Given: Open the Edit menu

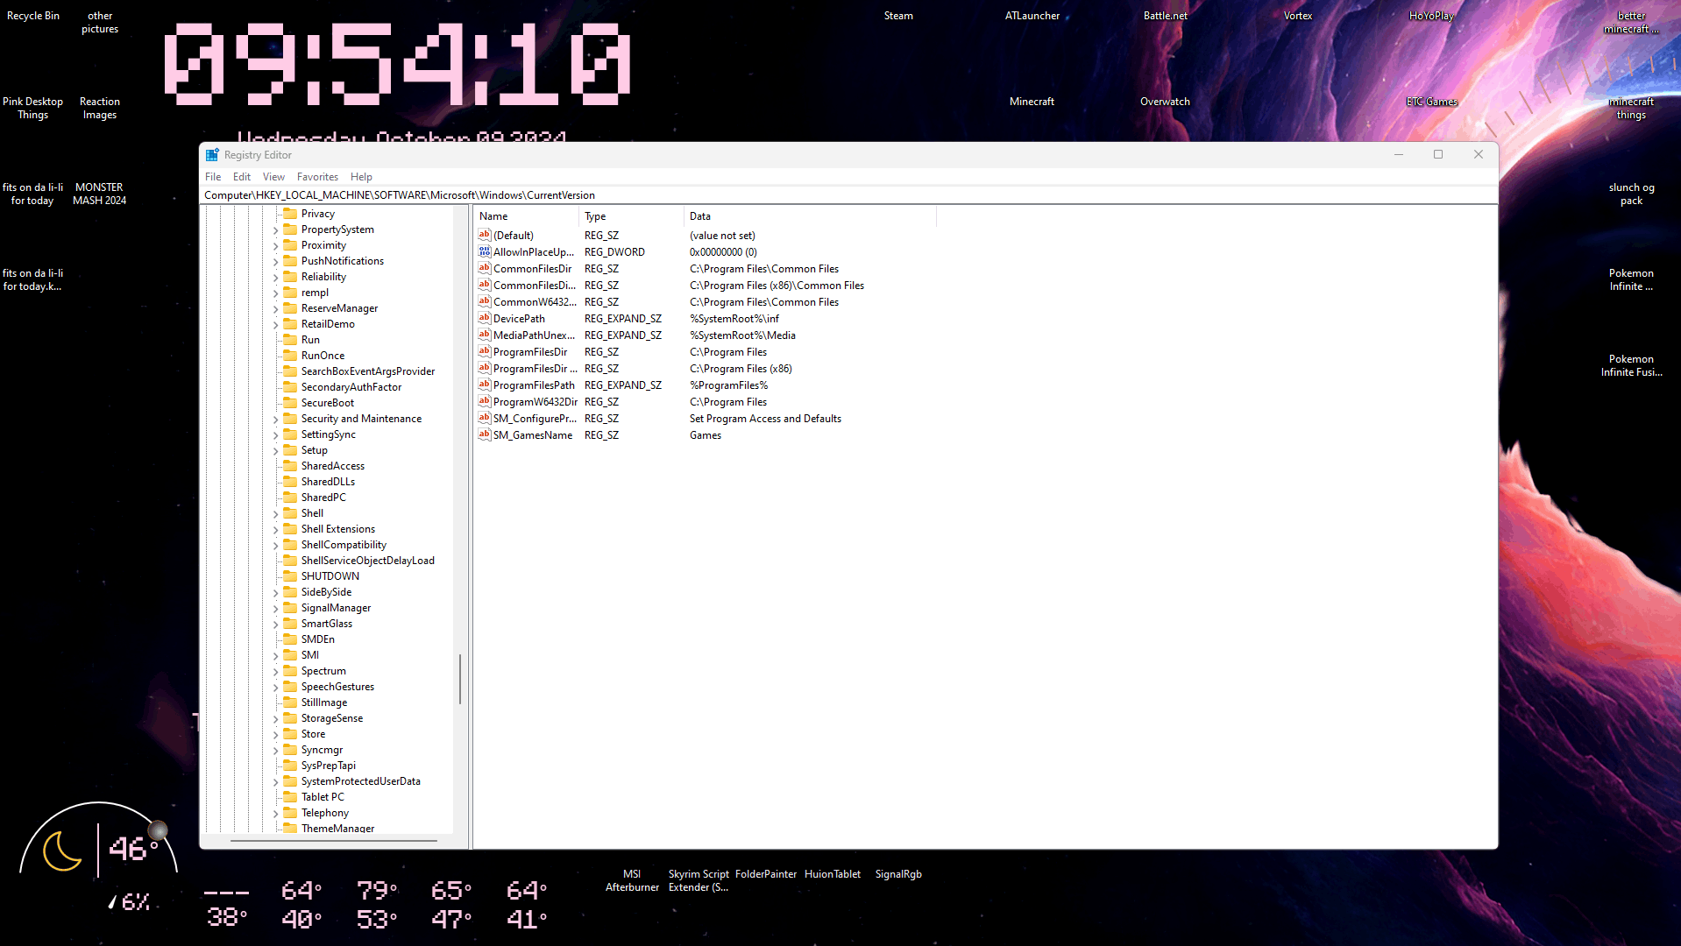Looking at the screenshot, I should tap(242, 177).
